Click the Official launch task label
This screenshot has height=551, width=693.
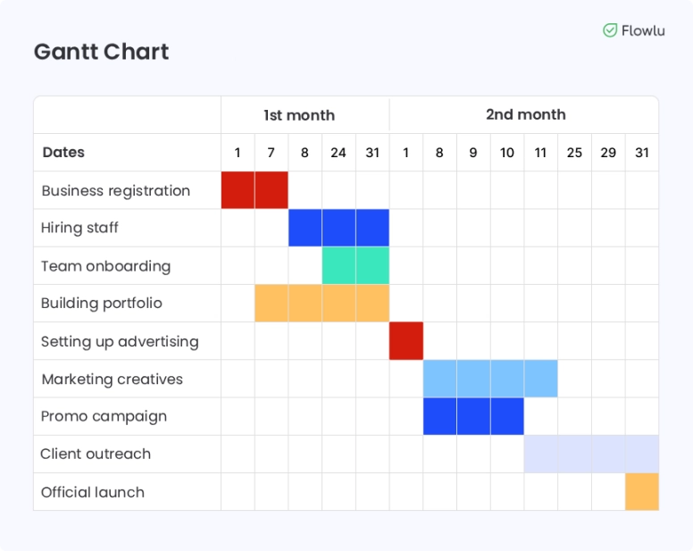pyautogui.click(x=93, y=492)
